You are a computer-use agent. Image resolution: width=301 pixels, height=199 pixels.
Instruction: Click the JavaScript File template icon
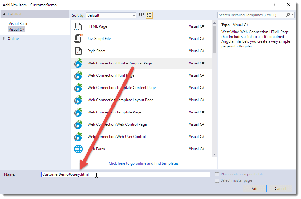[78, 39]
